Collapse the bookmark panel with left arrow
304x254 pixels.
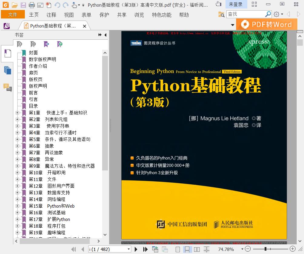point(105,35)
